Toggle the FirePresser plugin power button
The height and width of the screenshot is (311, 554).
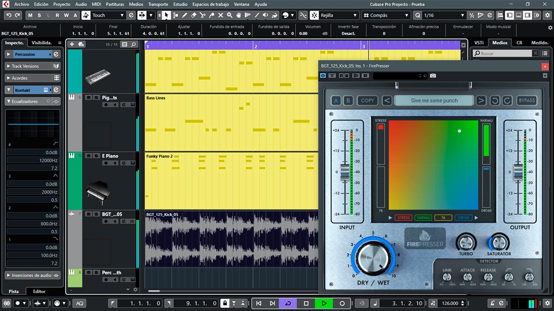coord(323,76)
